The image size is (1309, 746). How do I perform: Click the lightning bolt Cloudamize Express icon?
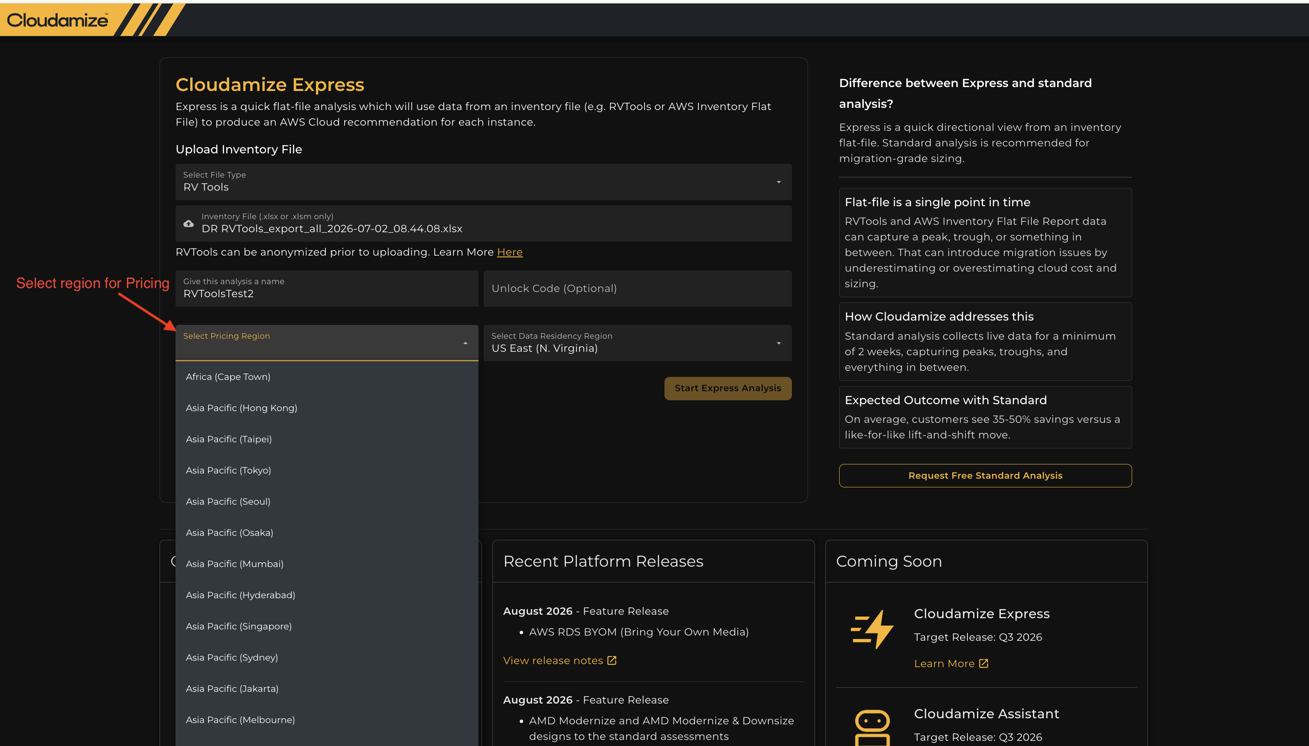[x=872, y=629]
